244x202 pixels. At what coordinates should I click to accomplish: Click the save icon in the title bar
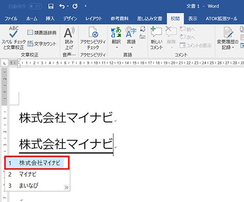click(x=51, y=6)
